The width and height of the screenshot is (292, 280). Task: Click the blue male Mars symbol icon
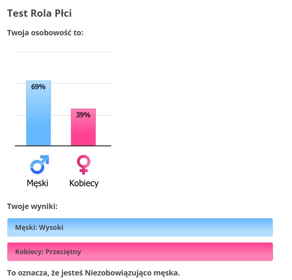pos(39,165)
